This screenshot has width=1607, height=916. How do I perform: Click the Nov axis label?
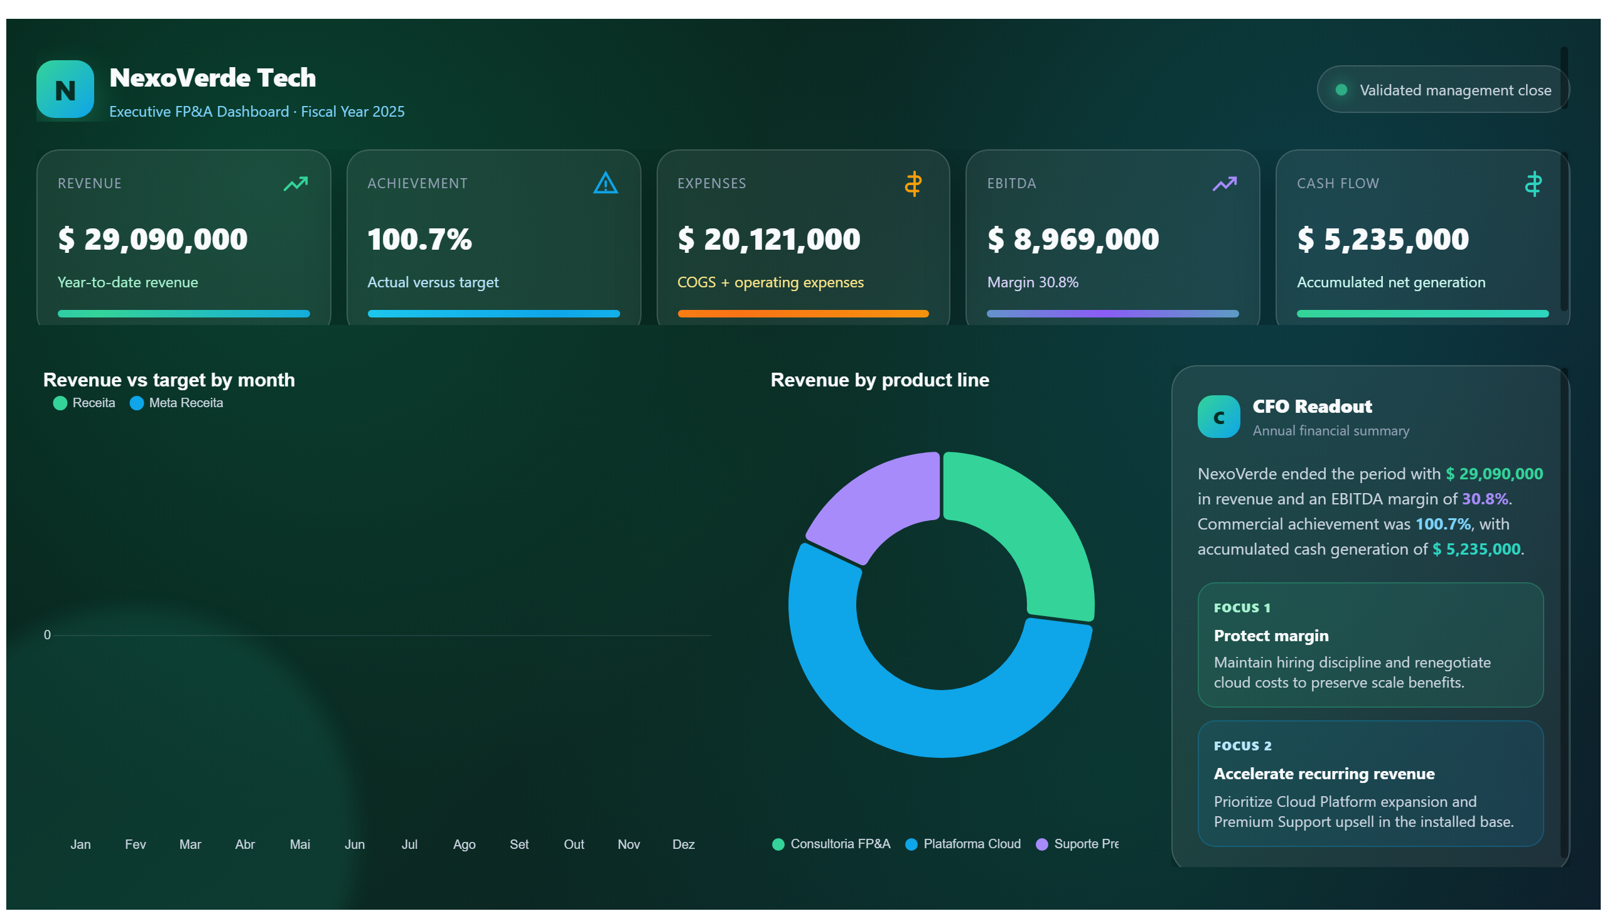pos(628,844)
